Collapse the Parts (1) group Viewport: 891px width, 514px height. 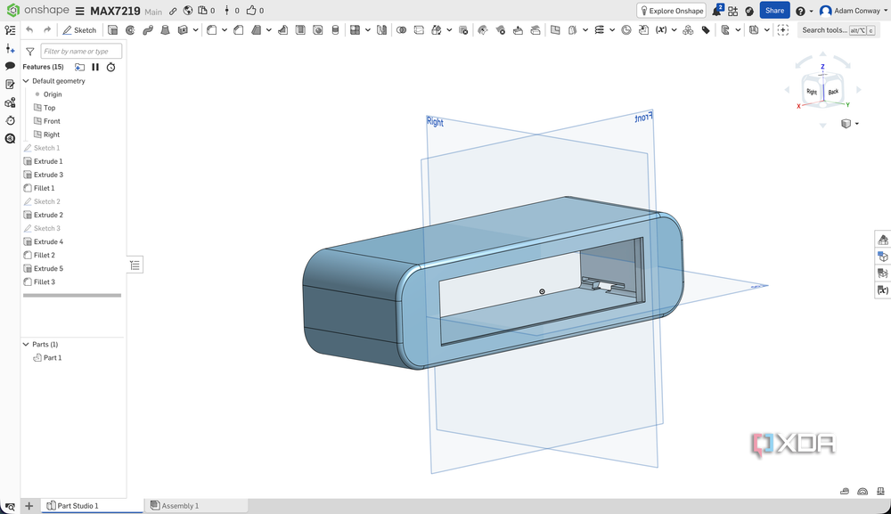click(26, 344)
